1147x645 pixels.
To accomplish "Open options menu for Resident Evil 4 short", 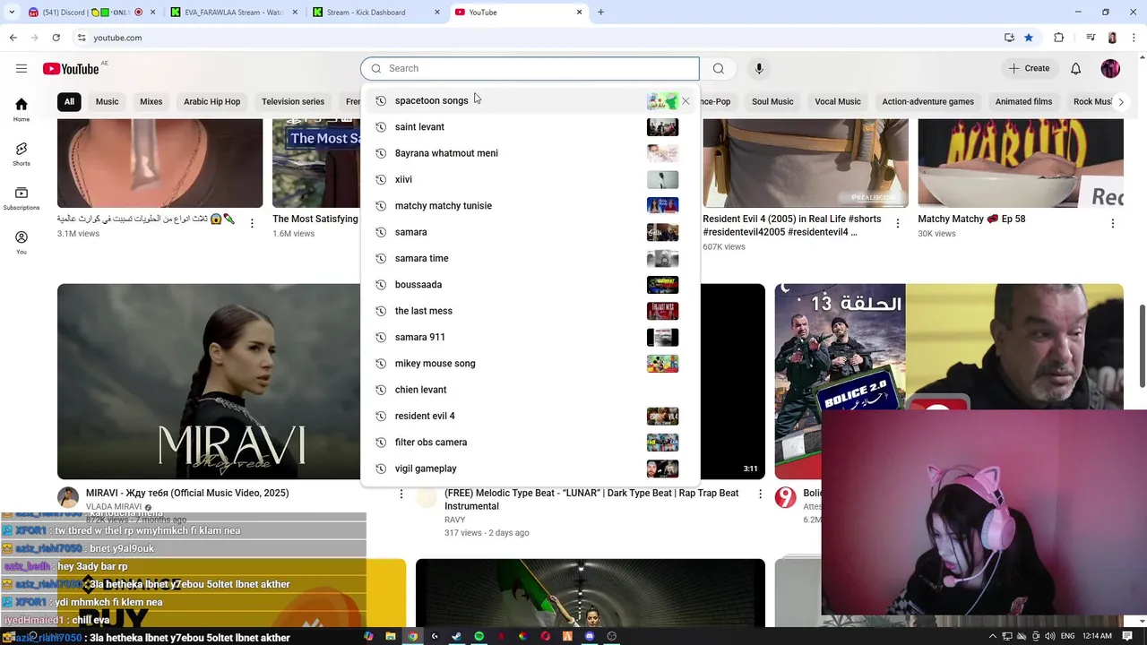I will 897,223.
